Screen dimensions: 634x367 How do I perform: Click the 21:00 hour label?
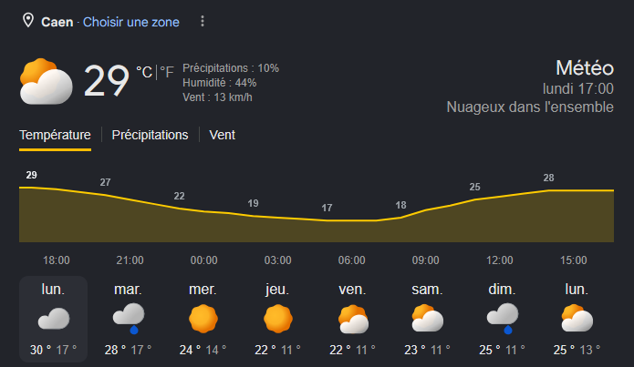tap(130, 260)
